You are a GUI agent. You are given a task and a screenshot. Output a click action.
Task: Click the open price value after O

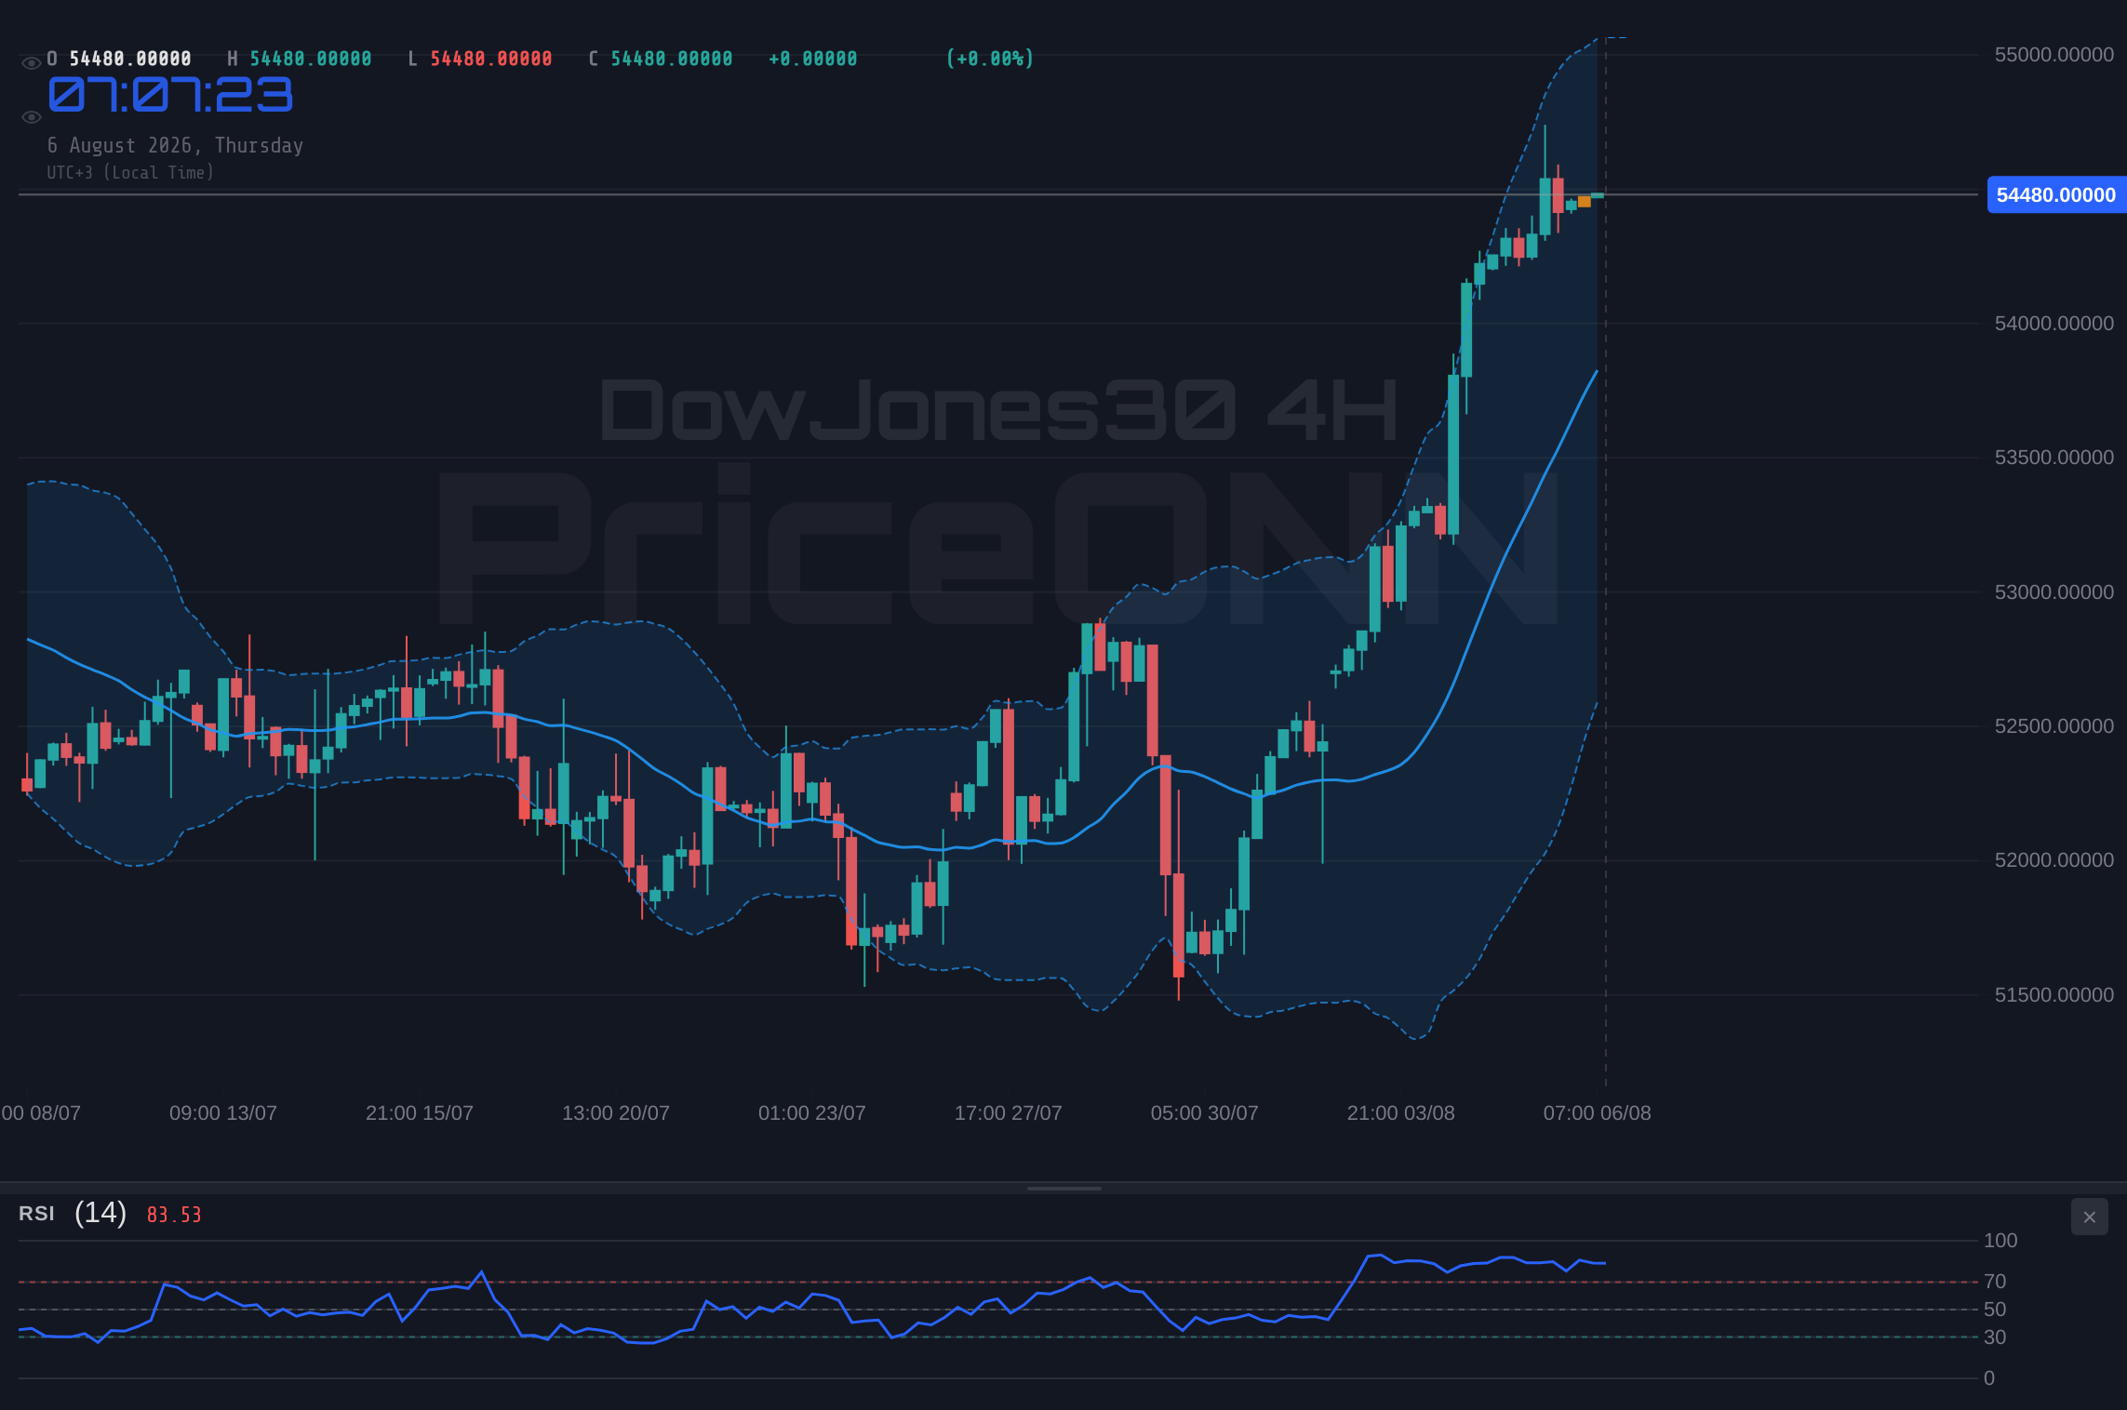pyautogui.click(x=130, y=59)
